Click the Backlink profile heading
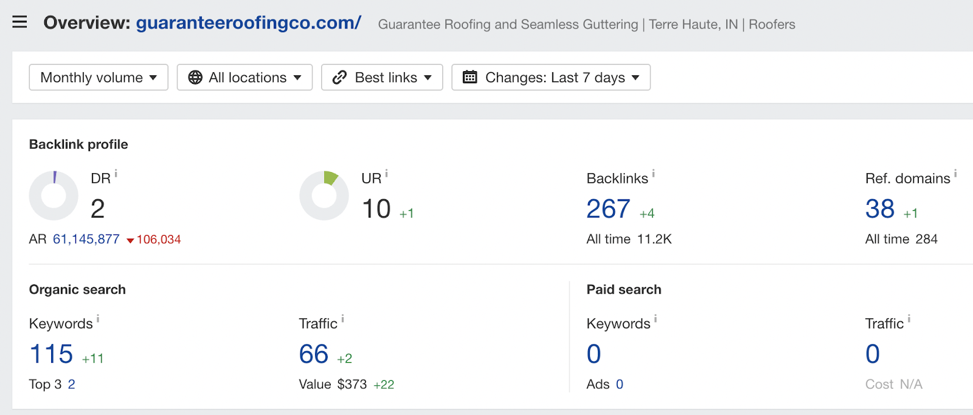The width and height of the screenshot is (973, 415). tap(78, 145)
